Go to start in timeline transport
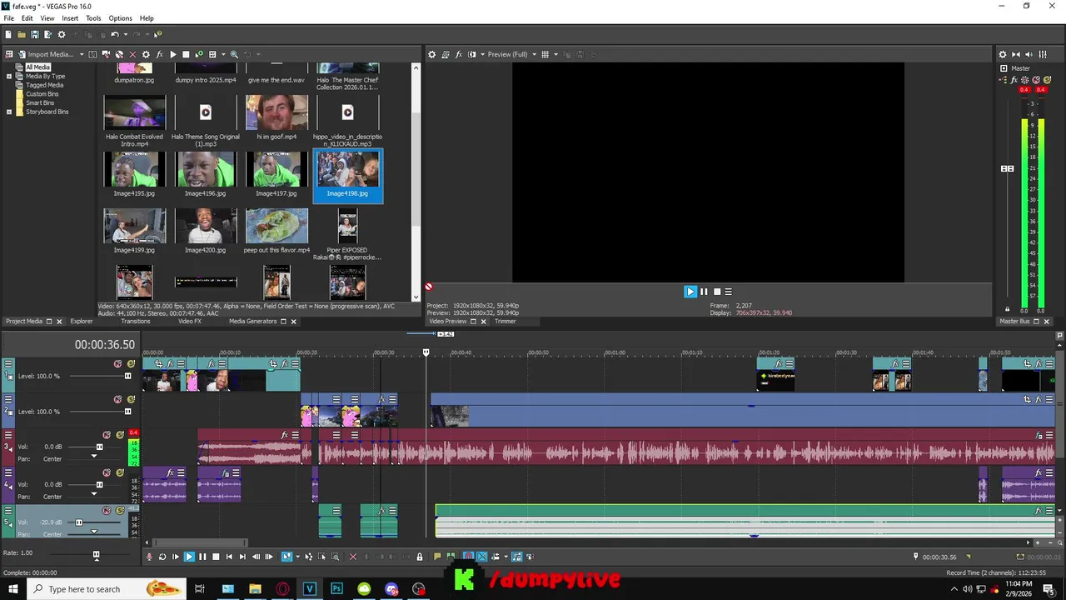Image resolution: width=1066 pixels, height=600 pixels. [x=229, y=557]
